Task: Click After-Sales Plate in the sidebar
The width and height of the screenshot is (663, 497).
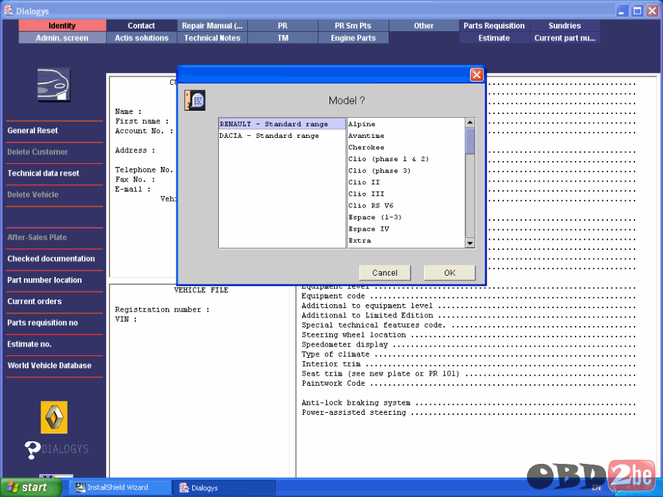Action: point(36,237)
